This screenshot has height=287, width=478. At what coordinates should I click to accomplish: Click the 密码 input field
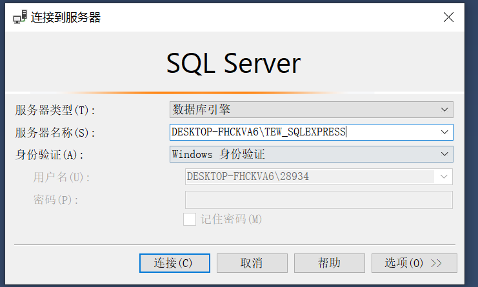point(319,200)
